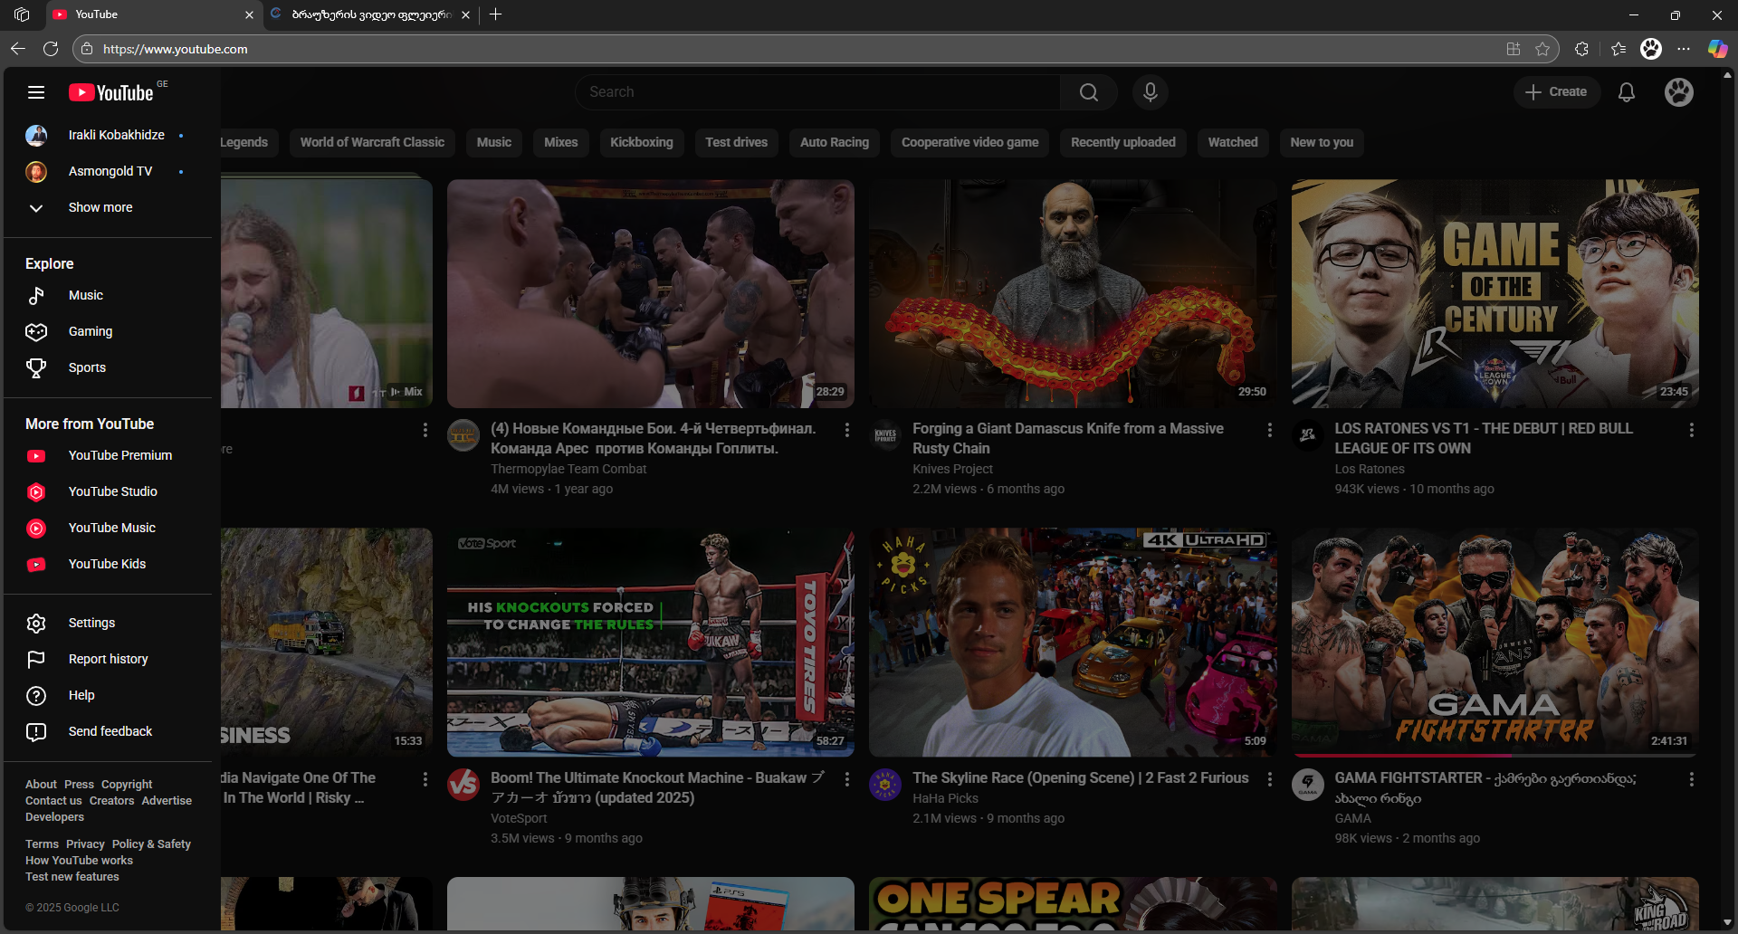Toggle the Watched filter chip
This screenshot has width=1738, height=934.
1232,142
